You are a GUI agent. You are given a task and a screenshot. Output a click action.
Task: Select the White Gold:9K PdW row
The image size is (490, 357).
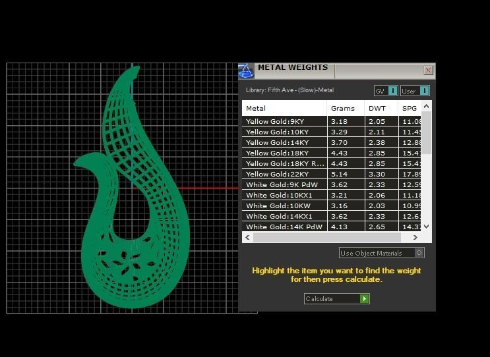332,184
